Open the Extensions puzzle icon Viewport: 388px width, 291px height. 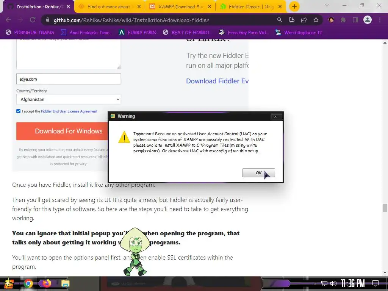pyautogui.click(x=343, y=20)
